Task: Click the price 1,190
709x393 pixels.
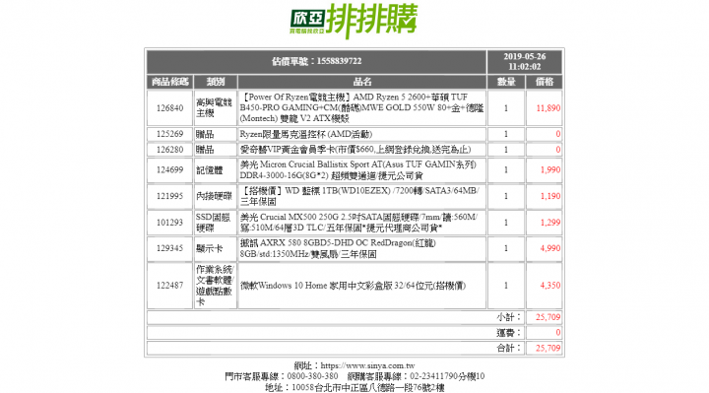Action: (x=550, y=196)
